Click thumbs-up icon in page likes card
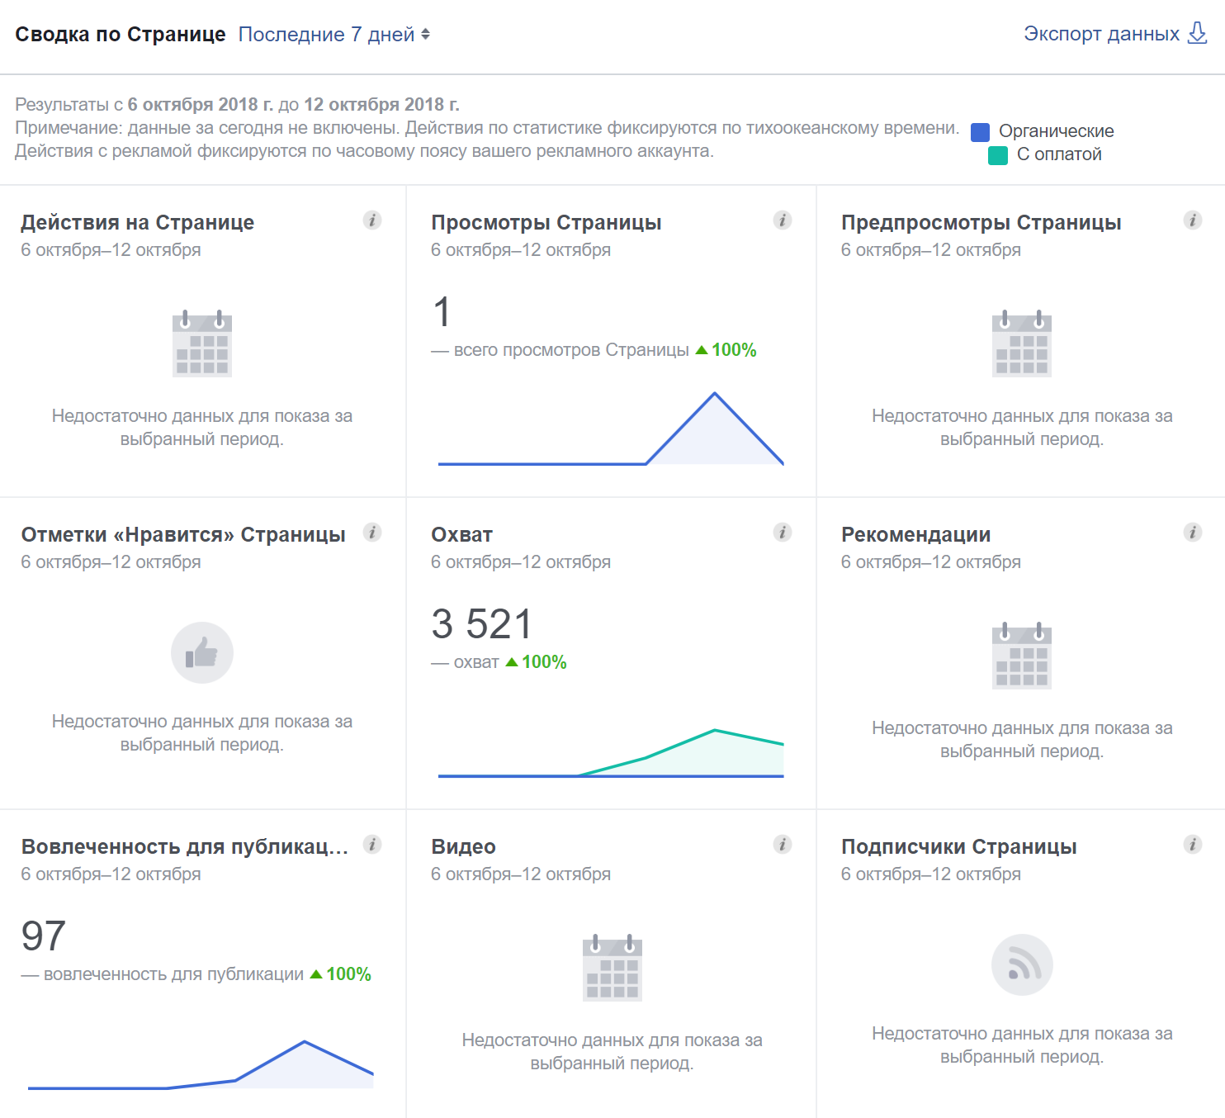Image resolution: width=1225 pixels, height=1118 pixels. [202, 652]
